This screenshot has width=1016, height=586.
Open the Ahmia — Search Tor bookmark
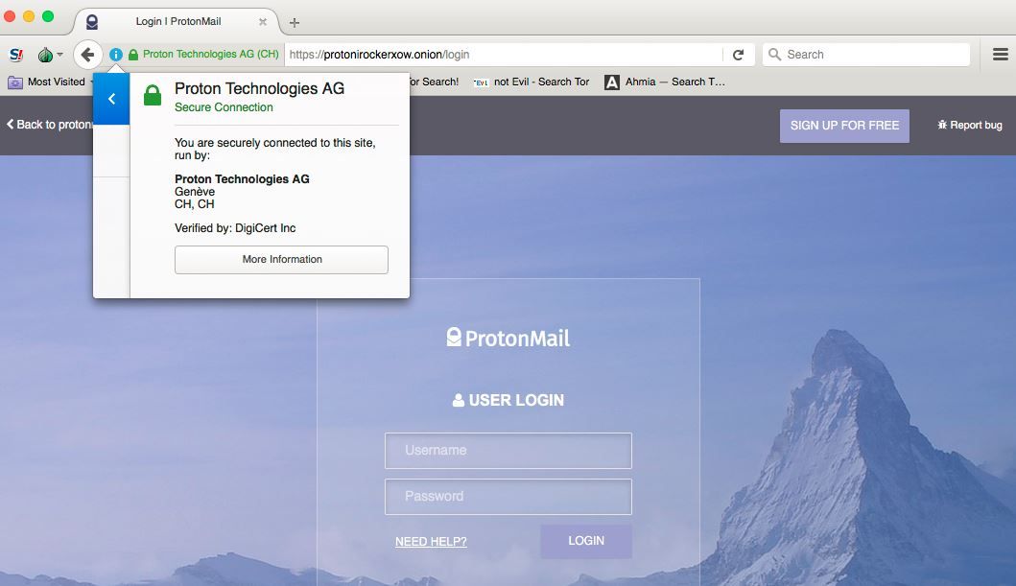[665, 82]
